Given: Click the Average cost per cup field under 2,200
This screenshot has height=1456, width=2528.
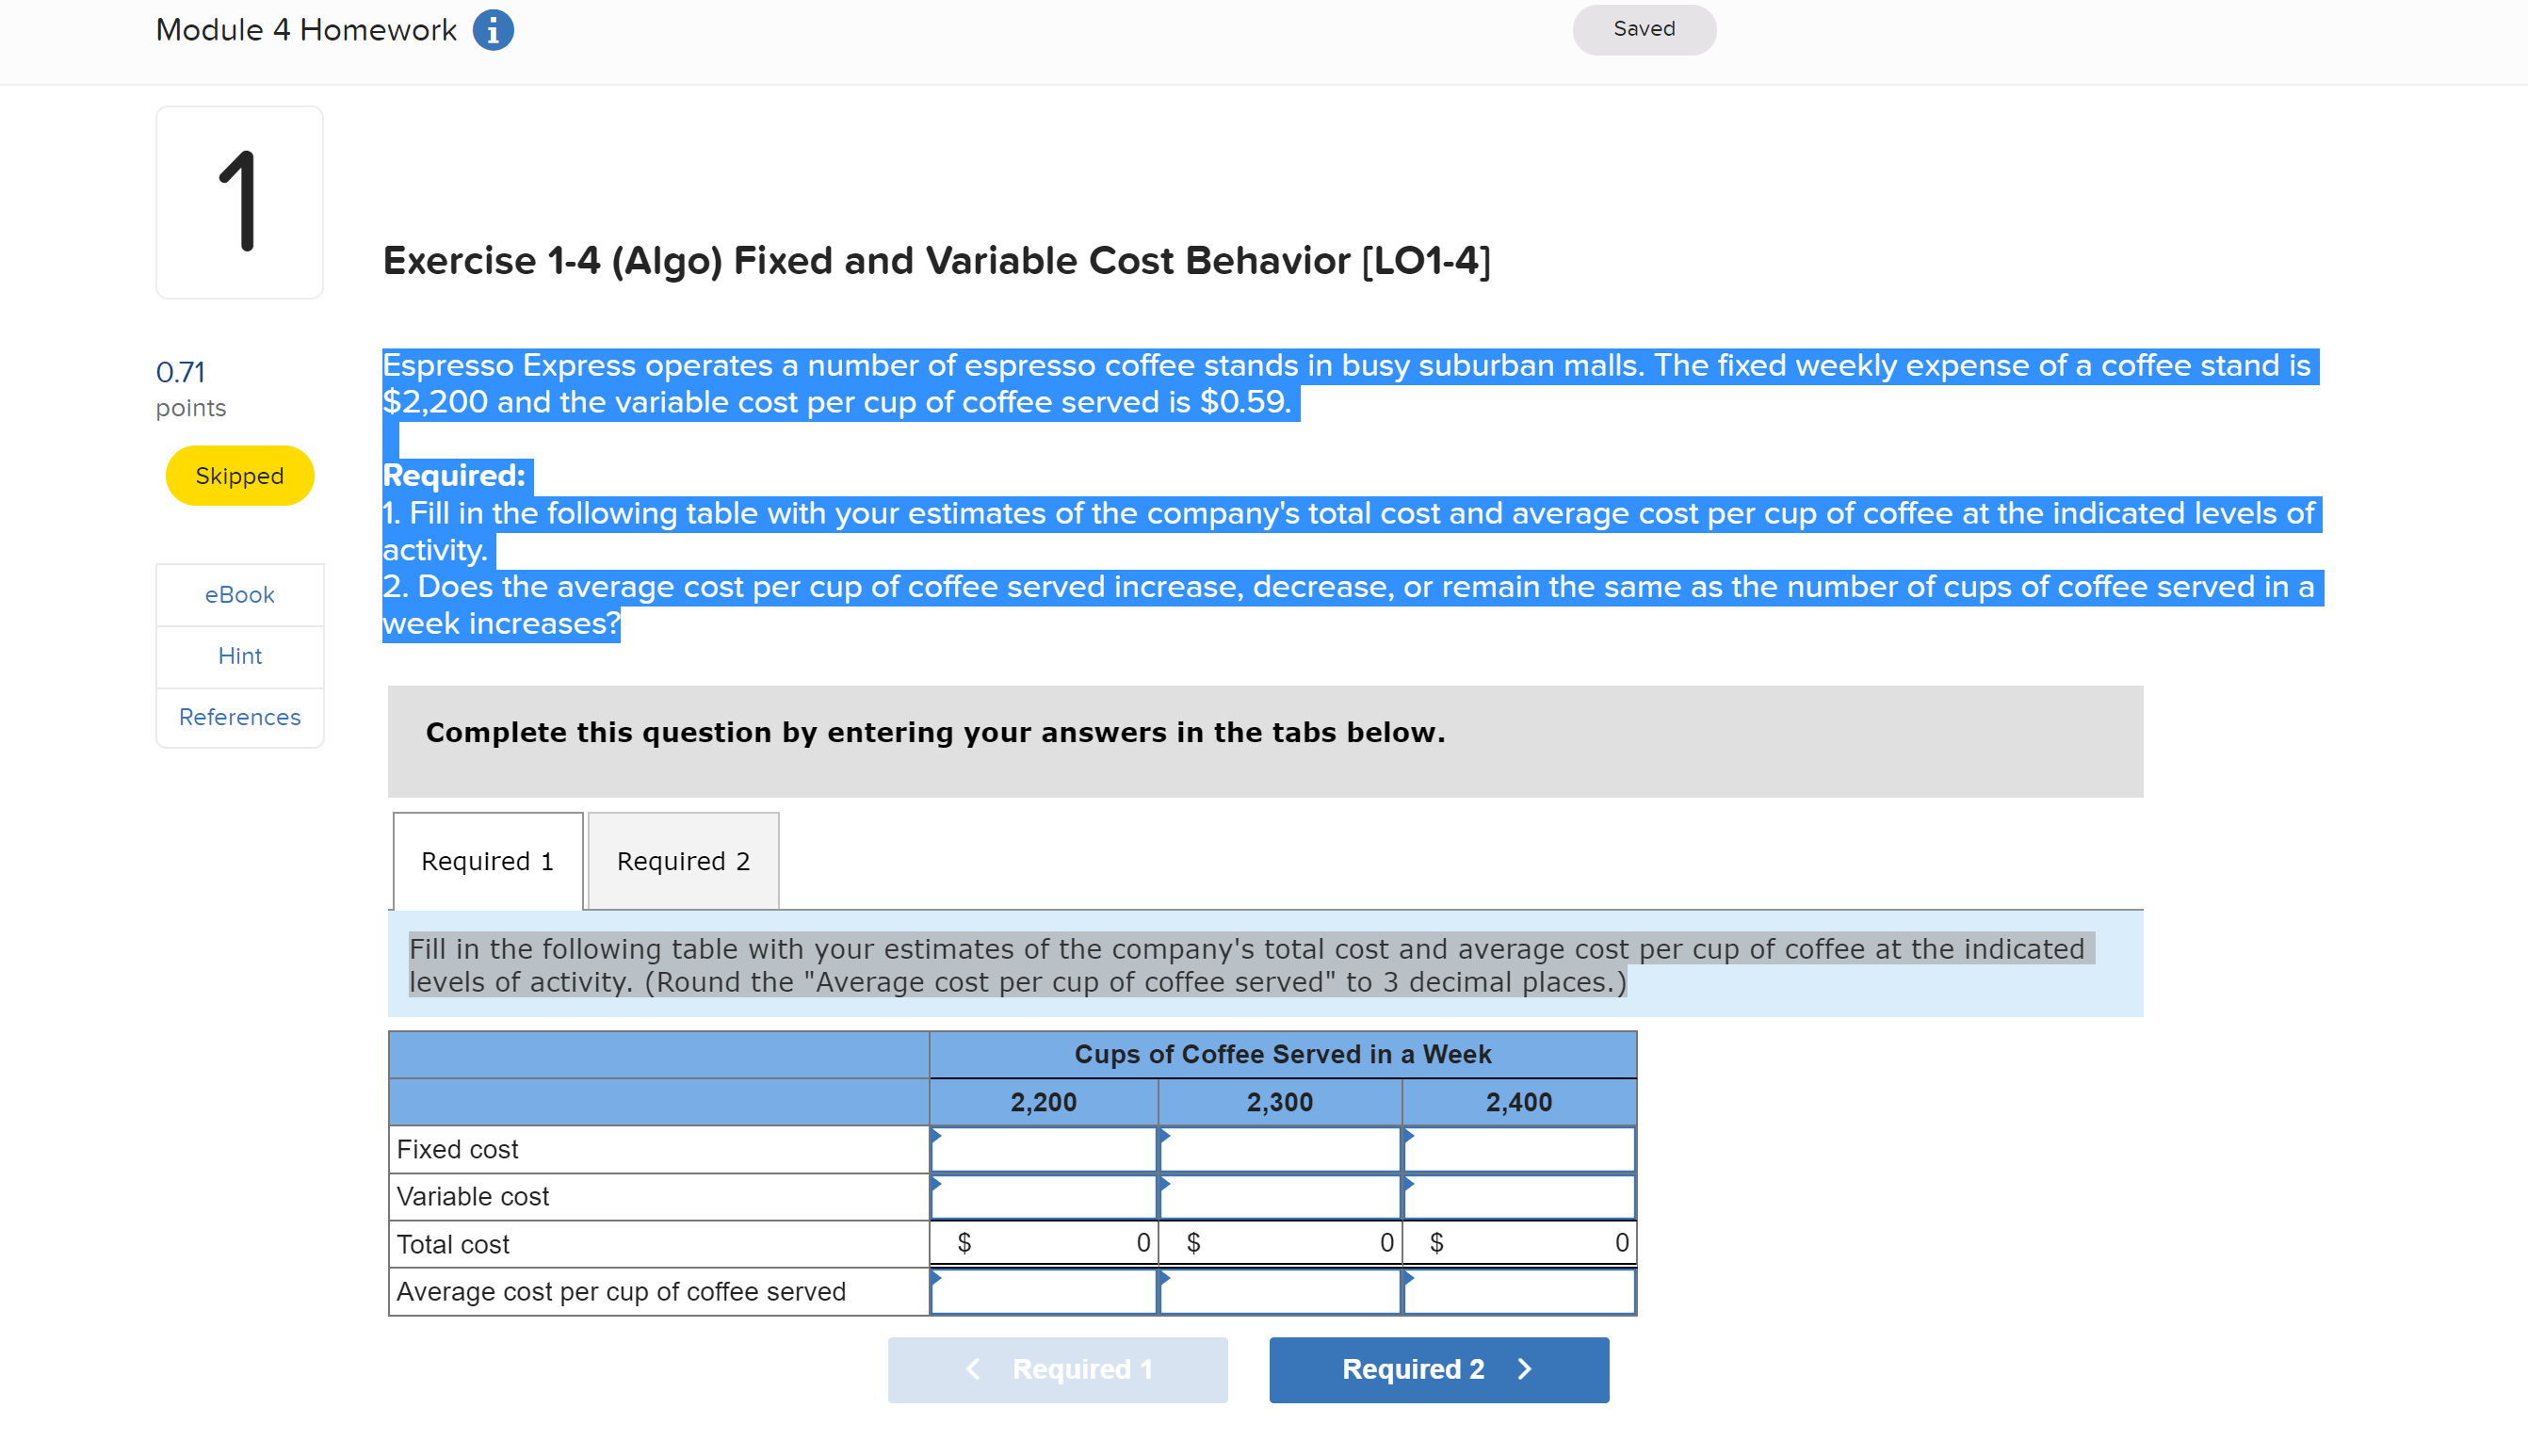Looking at the screenshot, I should [x=1043, y=1291].
